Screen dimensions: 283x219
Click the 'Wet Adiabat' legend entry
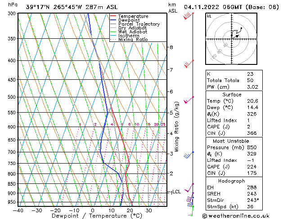tap(133, 32)
